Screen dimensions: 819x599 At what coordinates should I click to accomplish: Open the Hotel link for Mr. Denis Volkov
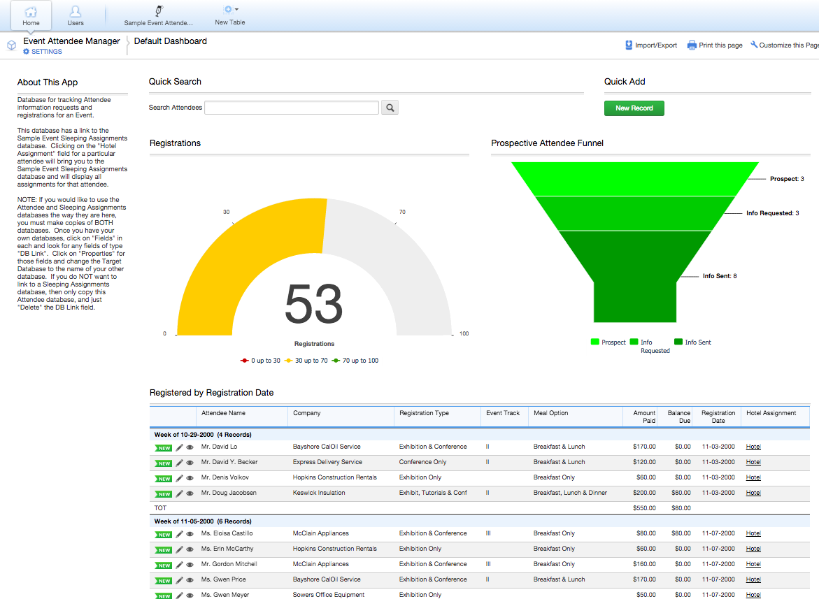(753, 477)
